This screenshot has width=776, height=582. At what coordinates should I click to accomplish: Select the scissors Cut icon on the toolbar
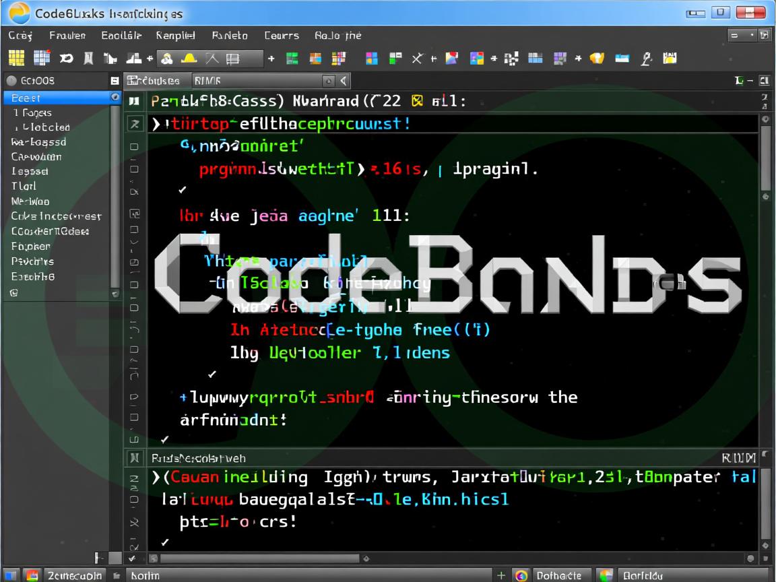coord(416,59)
